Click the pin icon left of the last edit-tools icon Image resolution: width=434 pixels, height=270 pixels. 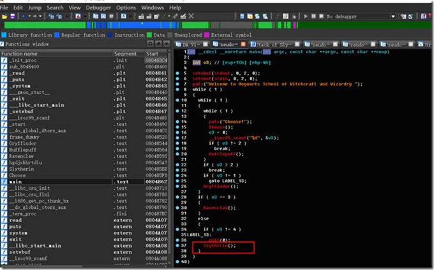tap(176, 17)
